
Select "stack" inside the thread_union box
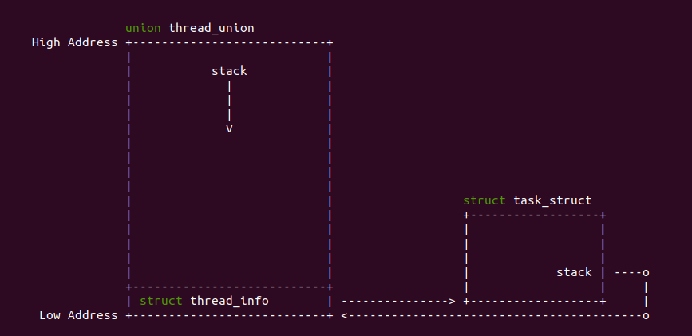click(229, 71)
